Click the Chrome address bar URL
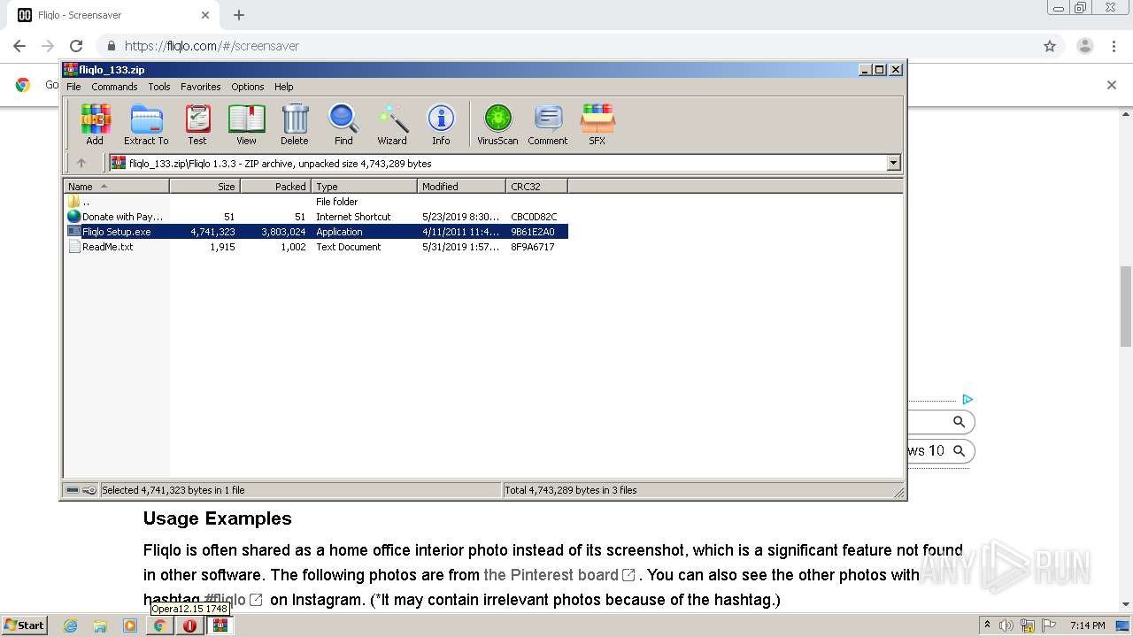Image resolution: width=1133 pixels, height=637 pixels. (x=212, y=46)
